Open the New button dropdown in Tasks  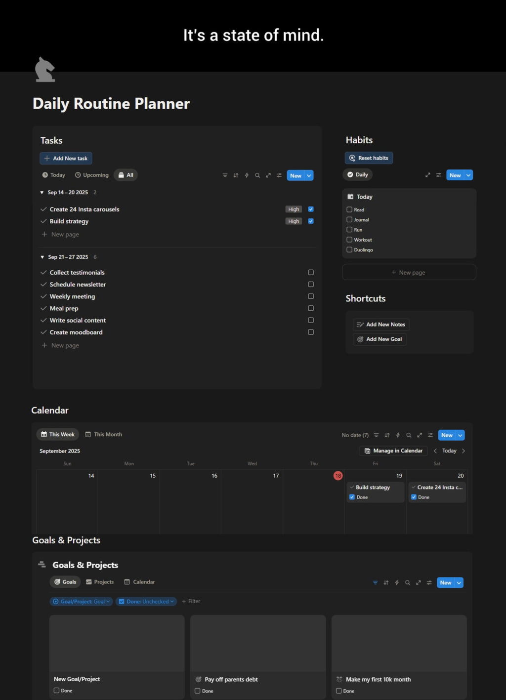coord(308,175)
